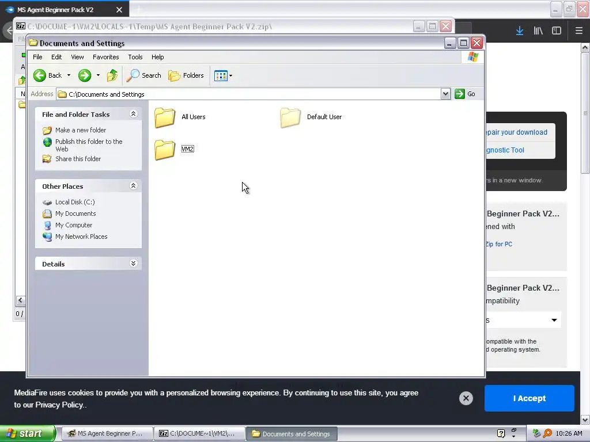Open the browser hamburger menu
This screenshot has height=442, width=590.
578,31
